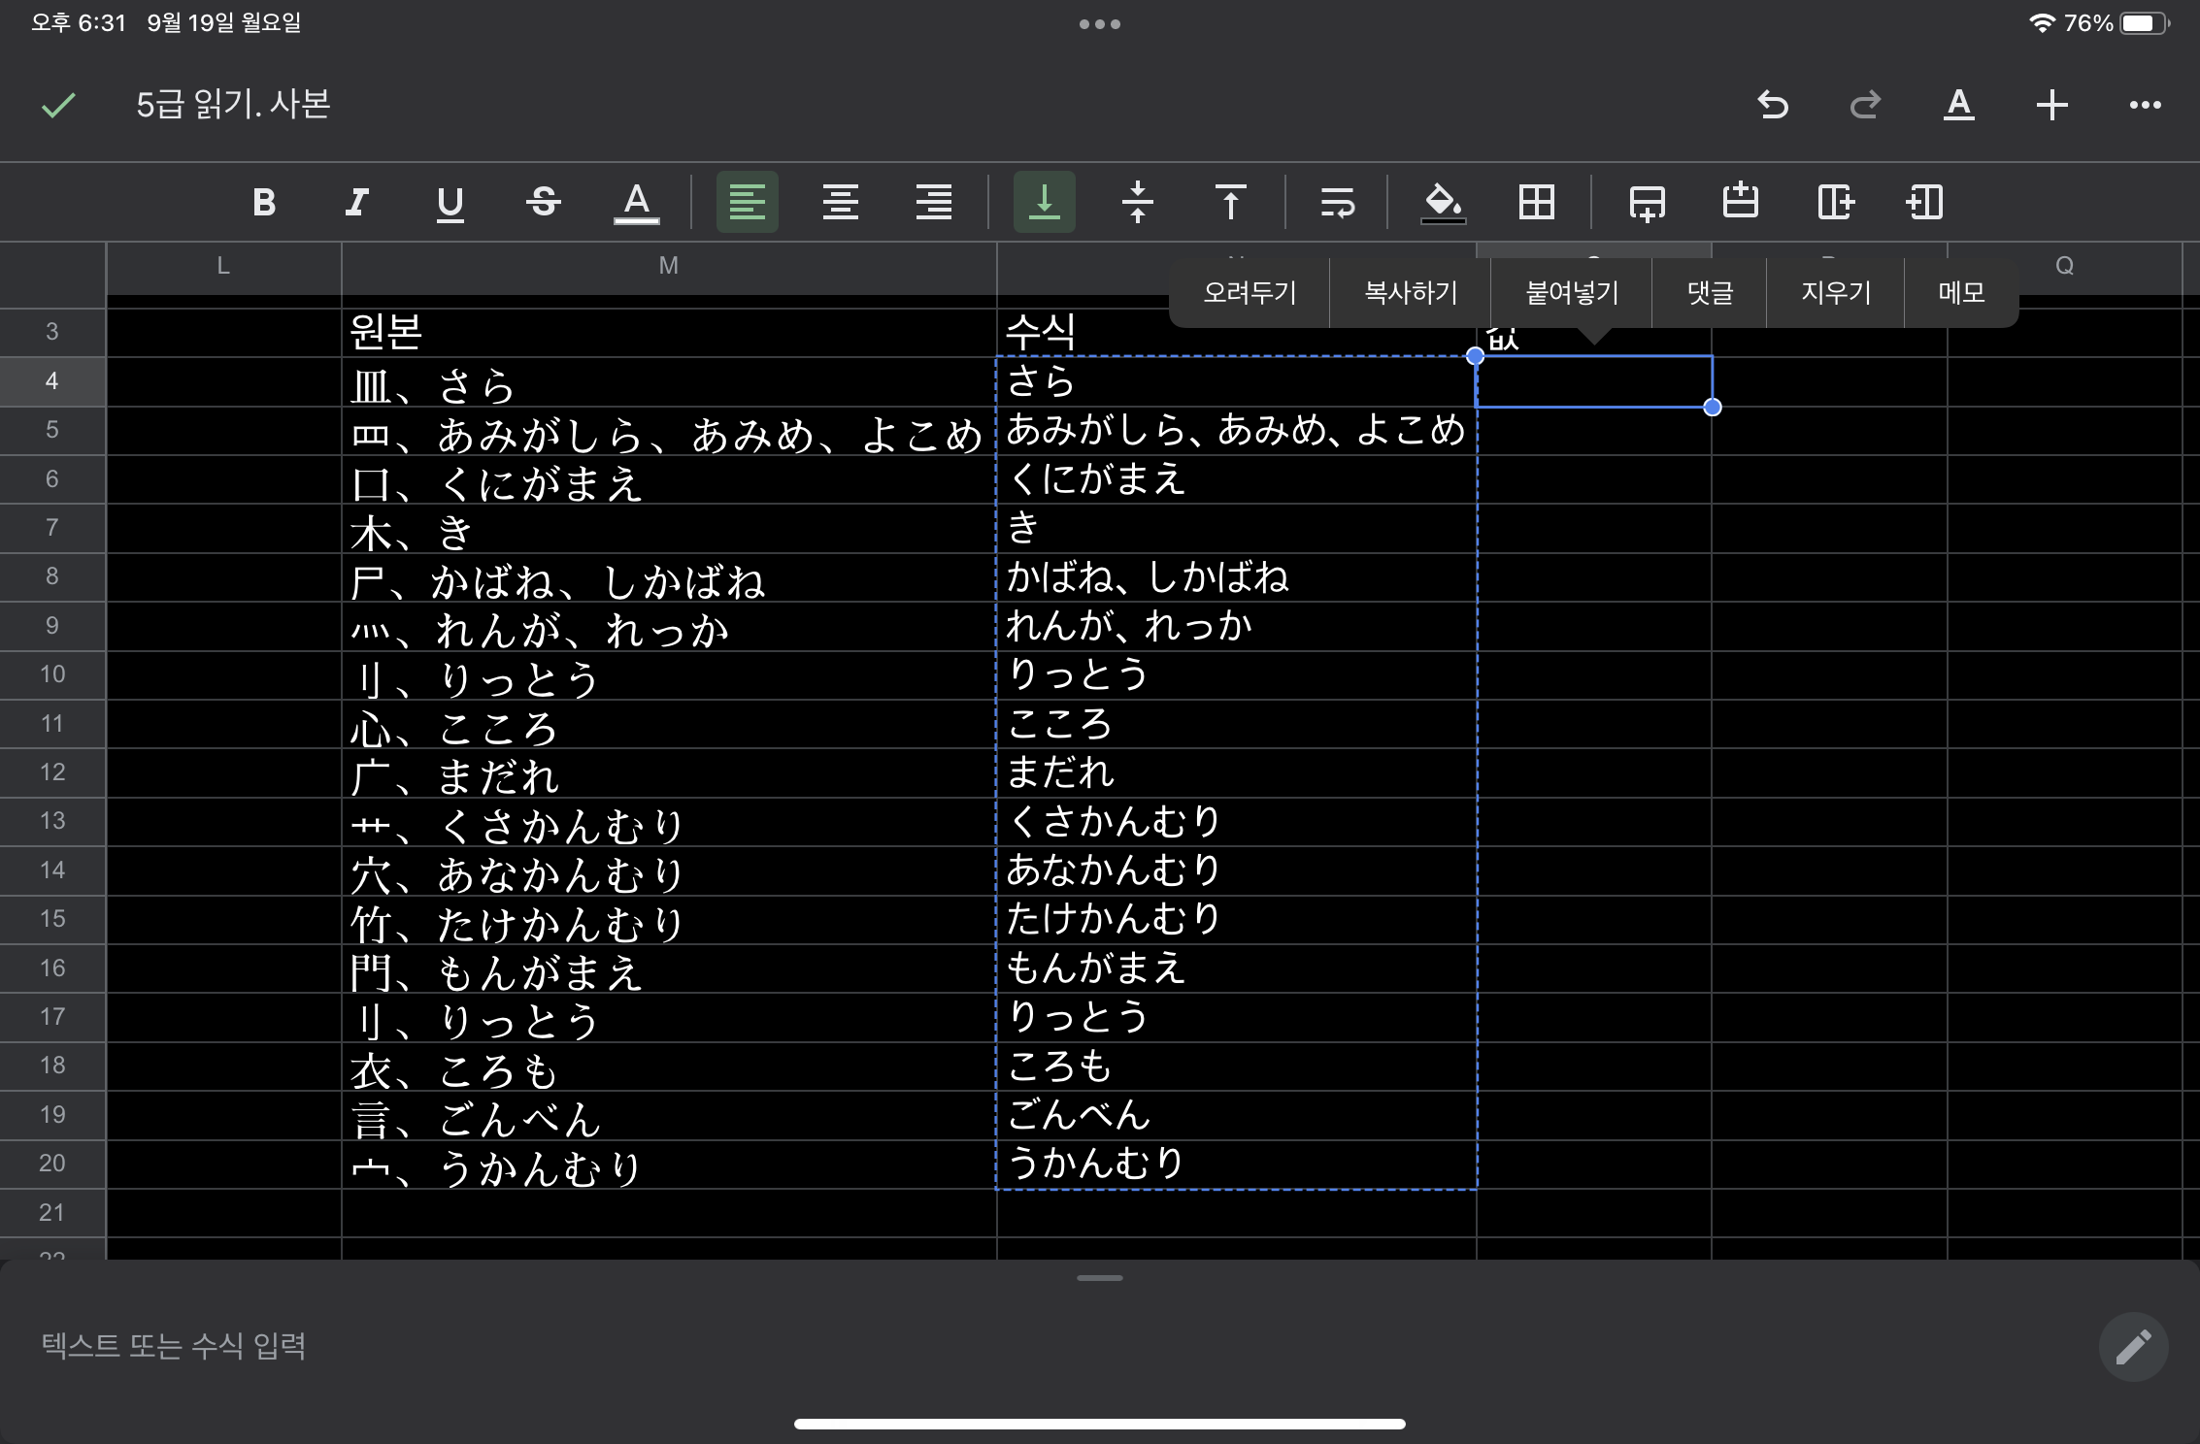Tap the plus insert icon
2200x1444 pixels.
(2051, 105)
